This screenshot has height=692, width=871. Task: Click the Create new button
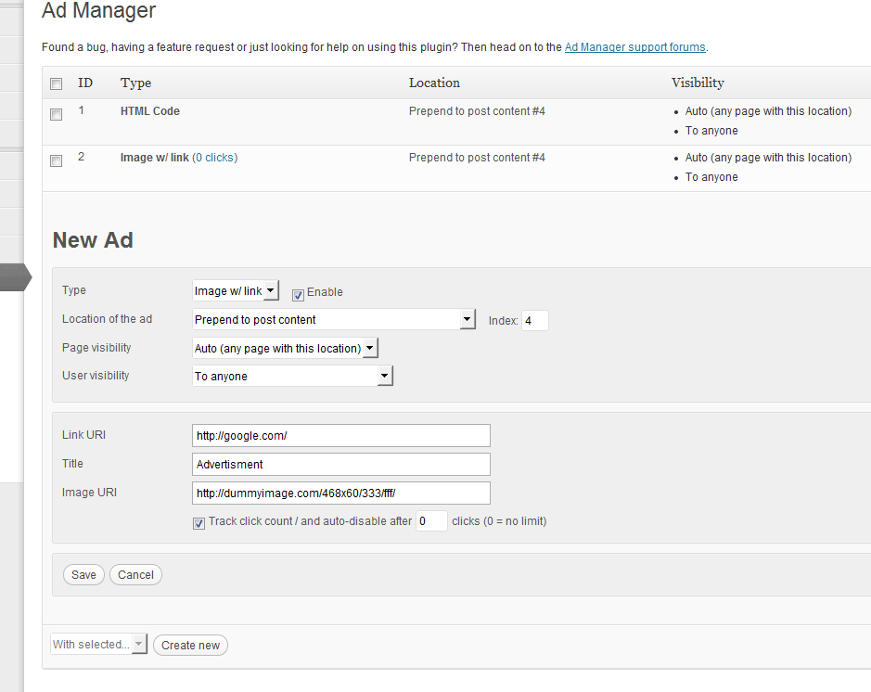pyautogui.click(x=190, y=646)
